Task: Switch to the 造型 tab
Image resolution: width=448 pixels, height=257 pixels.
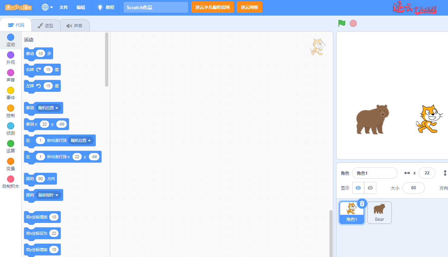Action: [x=45, y=26]
